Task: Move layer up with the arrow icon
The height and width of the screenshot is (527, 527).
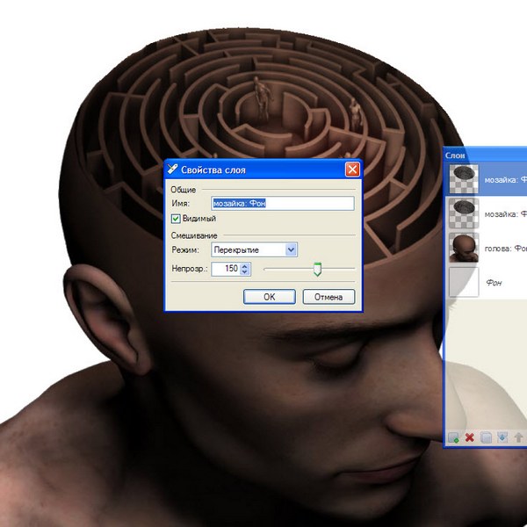Action: (518, 437)
